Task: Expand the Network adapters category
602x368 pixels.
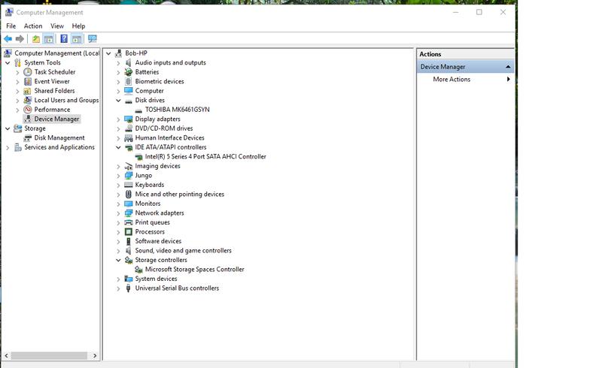Action: click(x=118, y=213)
